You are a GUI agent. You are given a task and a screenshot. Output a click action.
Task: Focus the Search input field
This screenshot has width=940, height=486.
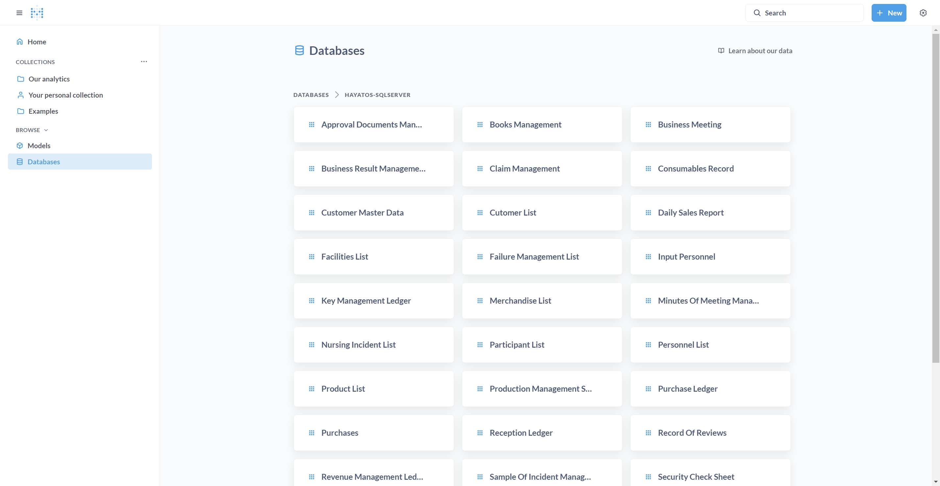[x=804, y=13]
